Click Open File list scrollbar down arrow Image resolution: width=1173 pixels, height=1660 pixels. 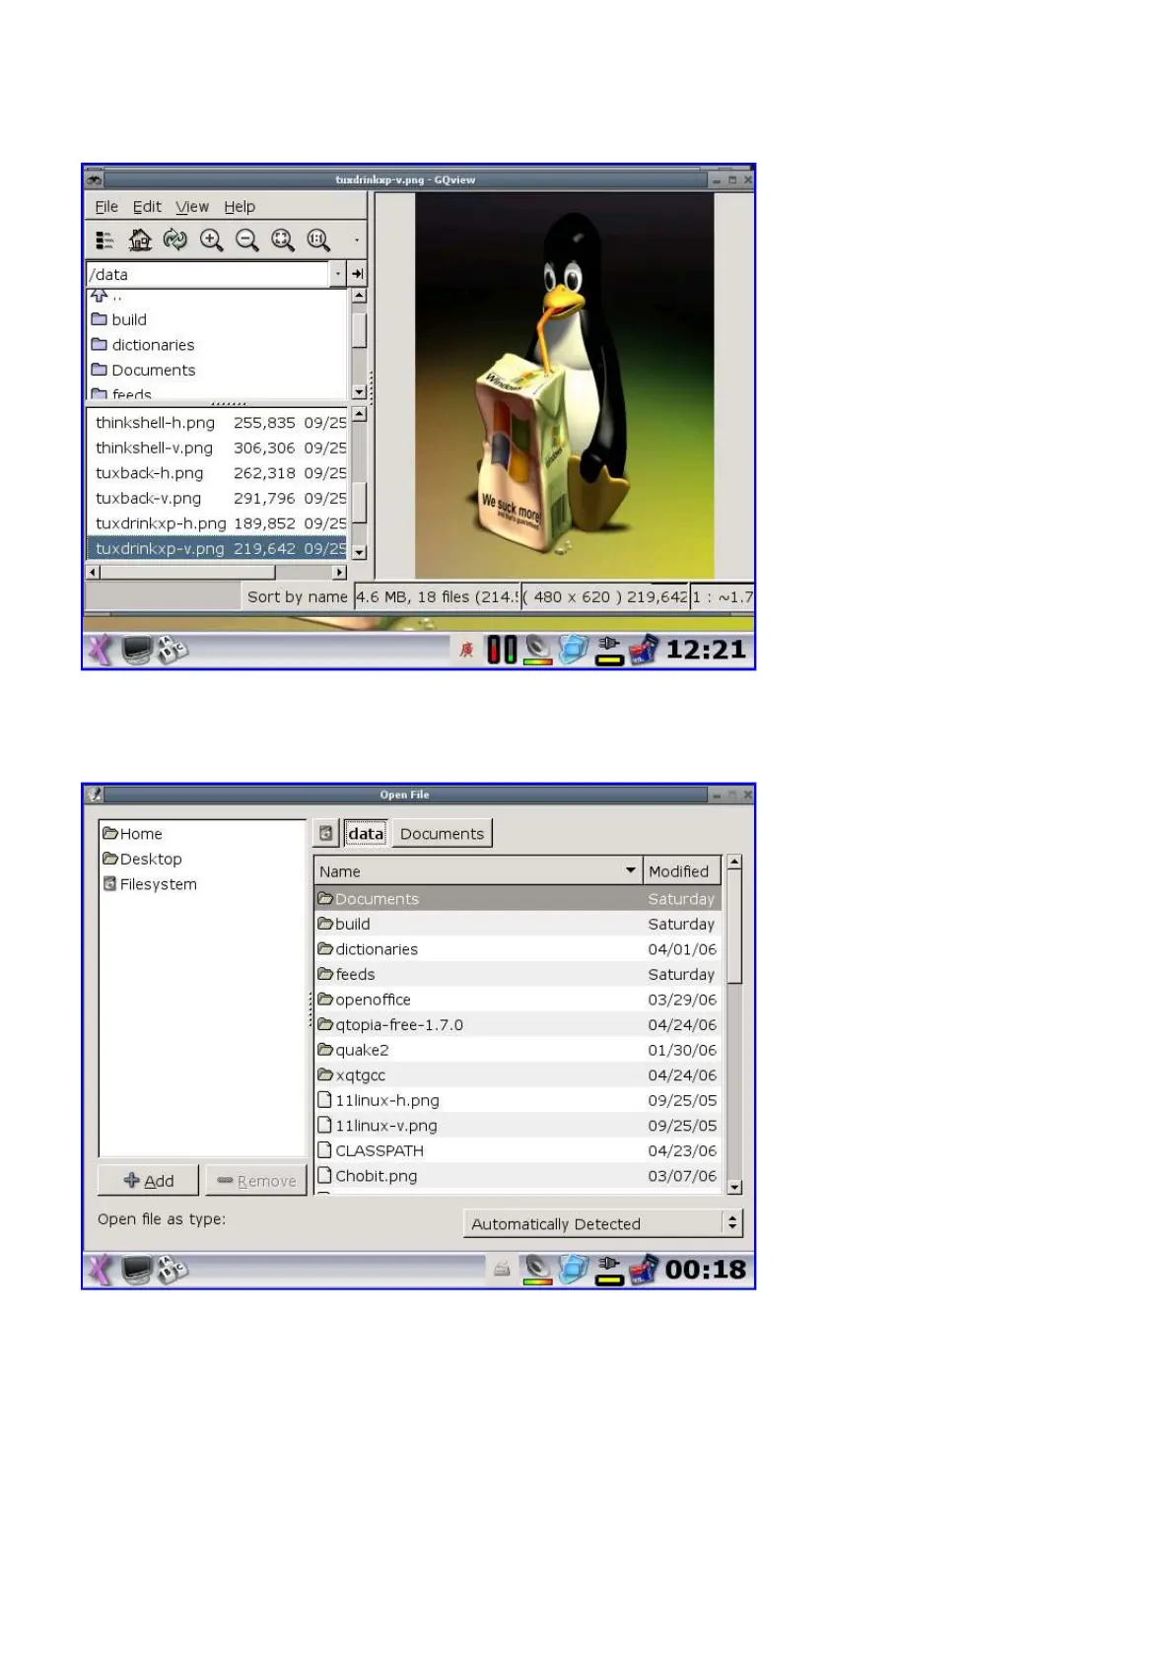coord(734,1187)
